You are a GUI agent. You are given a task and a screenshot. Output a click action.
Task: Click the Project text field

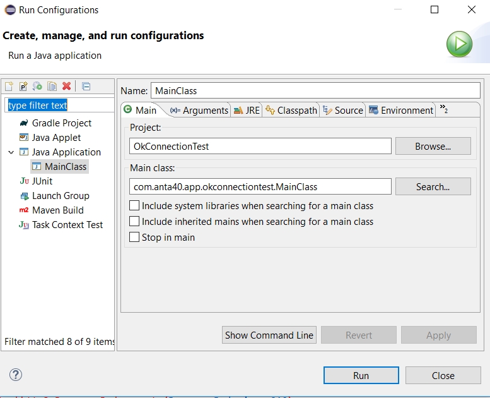point(260,146)
